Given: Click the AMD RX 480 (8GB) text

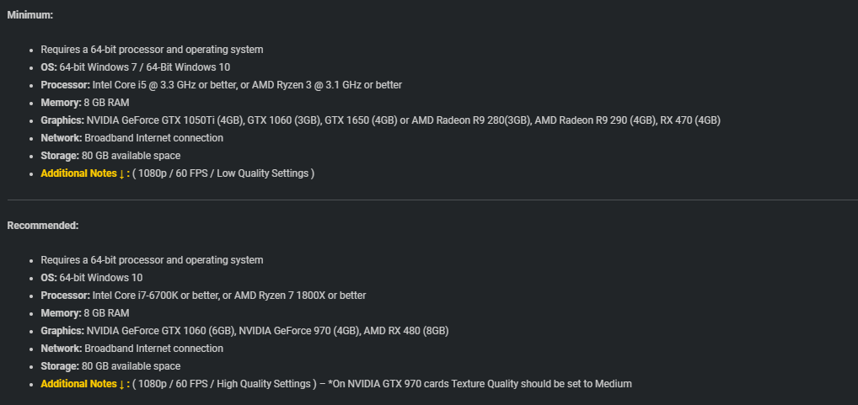Looking at the screenshot, I should click(406, 331).
